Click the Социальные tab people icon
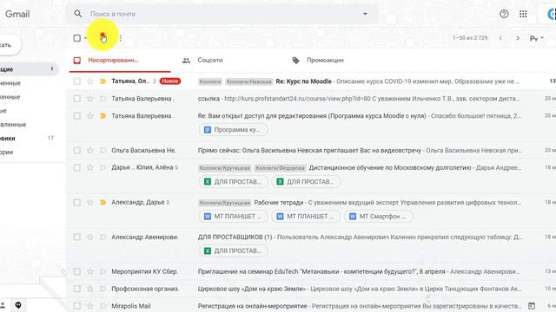Image resolution: width=556 pixels, height=312 pixels. pyautogui.click(x=186, y=61)
